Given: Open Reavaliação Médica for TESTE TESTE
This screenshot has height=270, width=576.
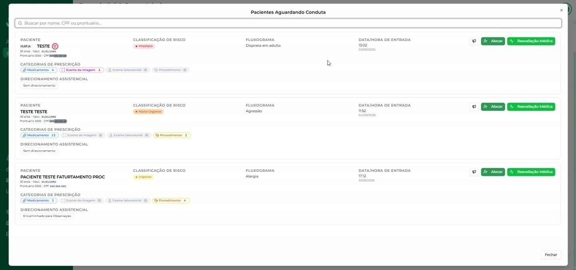Looking at the screenshot, I should point(531,106).
